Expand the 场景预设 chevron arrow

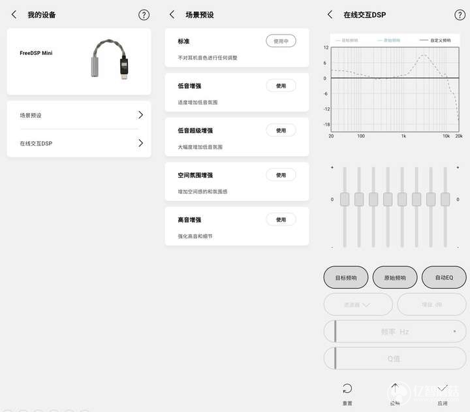tap(140, 115)
